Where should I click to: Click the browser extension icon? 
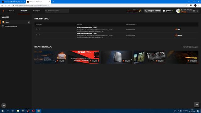[191, 6]
